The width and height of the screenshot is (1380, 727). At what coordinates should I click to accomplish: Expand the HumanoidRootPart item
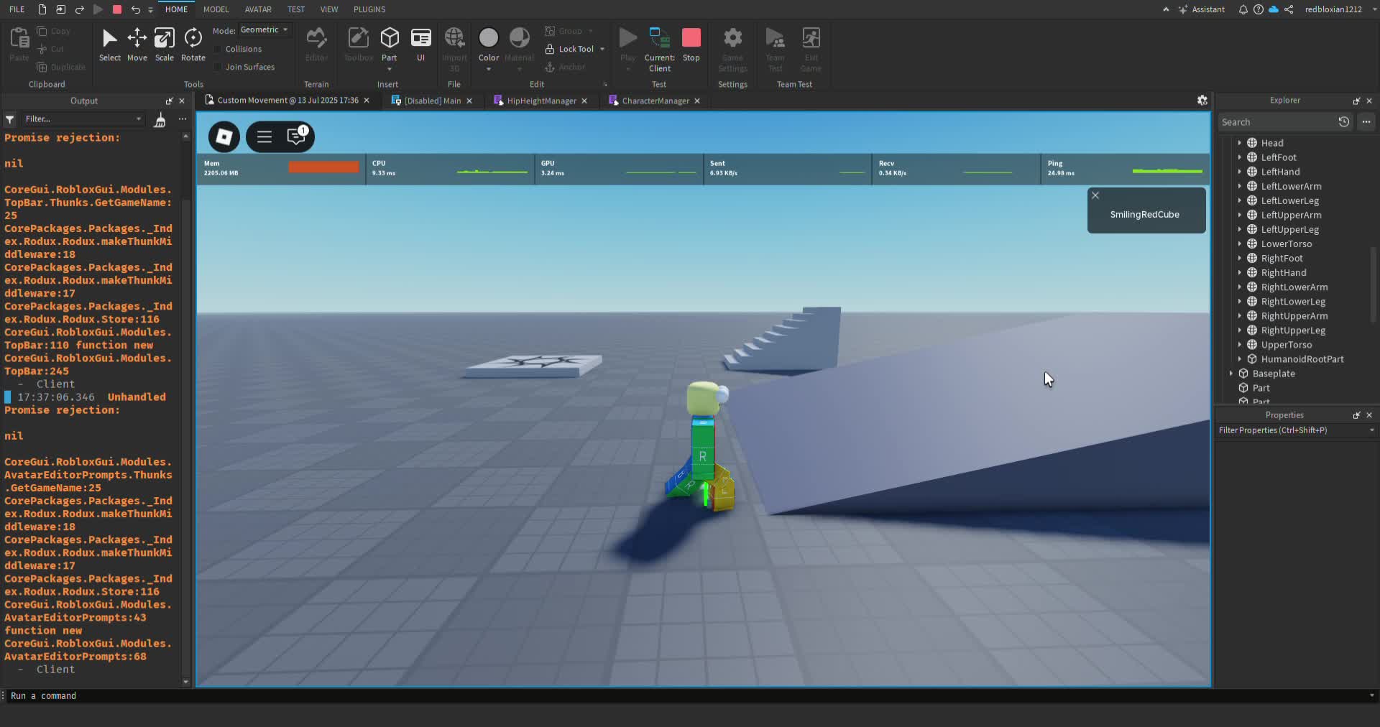pyautogui.click(x=1240, y=359)
